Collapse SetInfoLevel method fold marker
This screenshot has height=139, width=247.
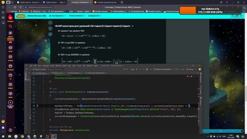click(44, 92)
